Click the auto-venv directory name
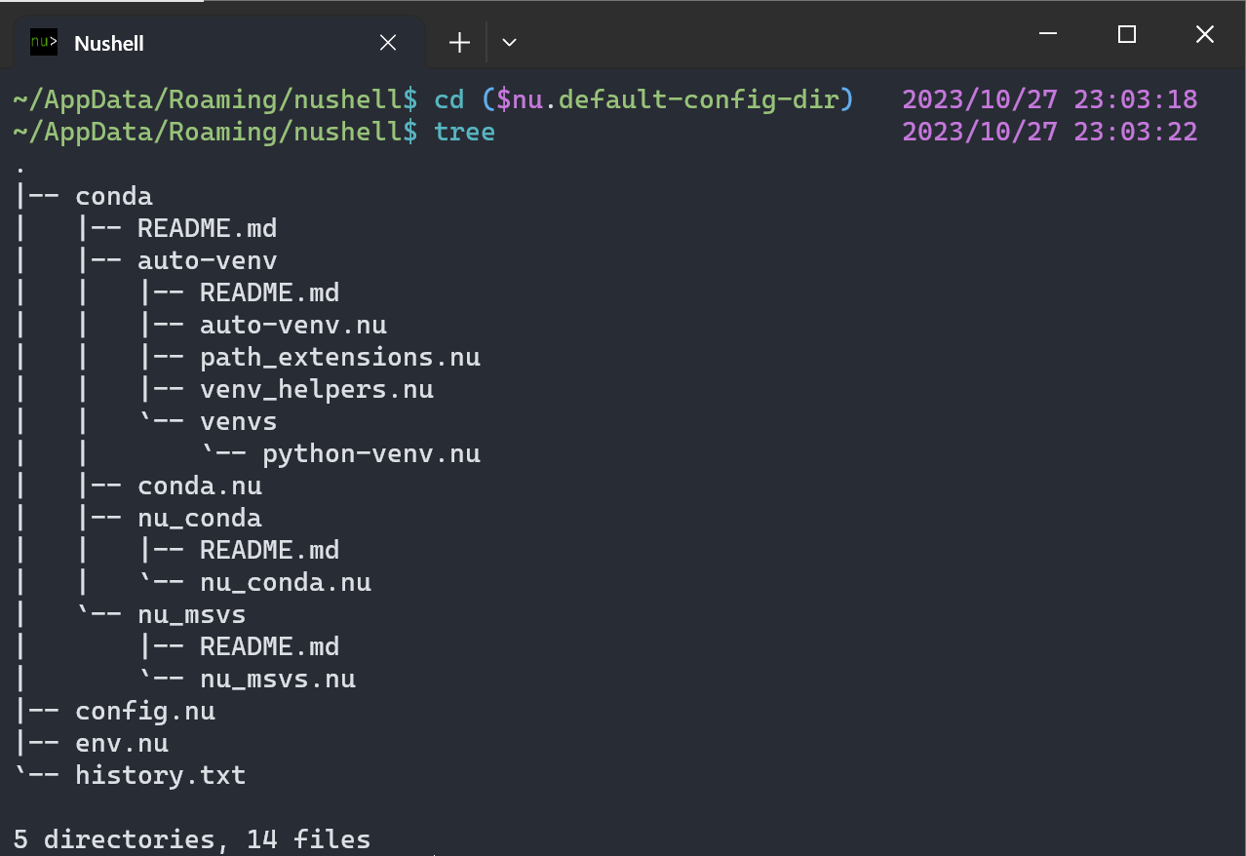The width and height of the screenshot is (1246, 856). (x=207, y=260)
